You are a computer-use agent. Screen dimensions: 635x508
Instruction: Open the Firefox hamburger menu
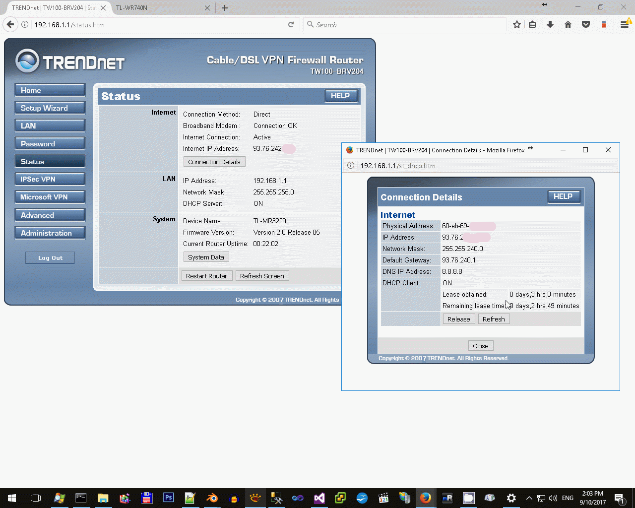(625, 24)
